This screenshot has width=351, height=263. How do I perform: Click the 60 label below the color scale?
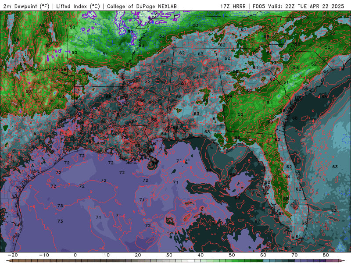(263, 255)
